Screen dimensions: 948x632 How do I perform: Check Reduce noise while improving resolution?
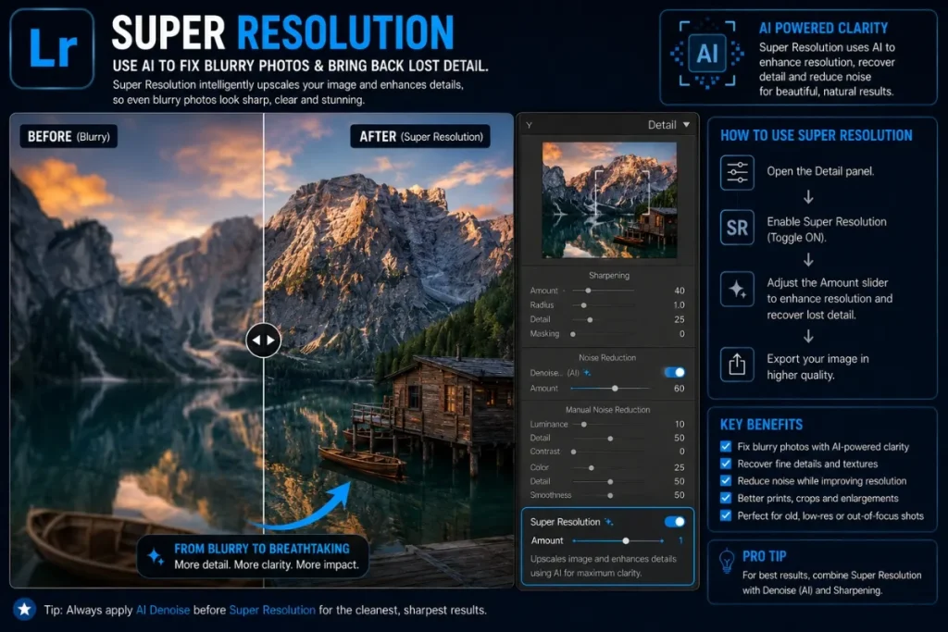(726, 481)
